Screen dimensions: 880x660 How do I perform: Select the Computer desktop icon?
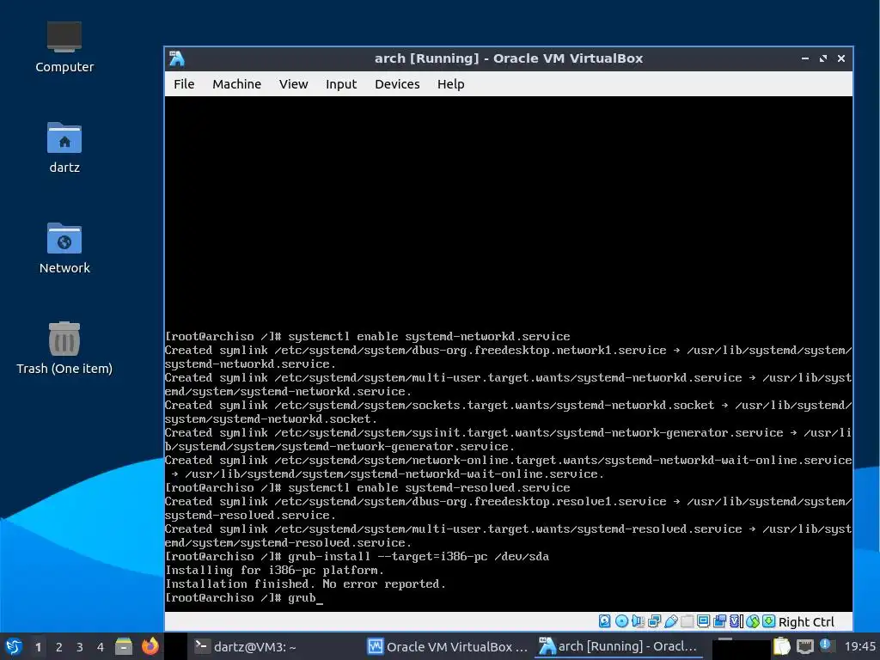[64, 47]
